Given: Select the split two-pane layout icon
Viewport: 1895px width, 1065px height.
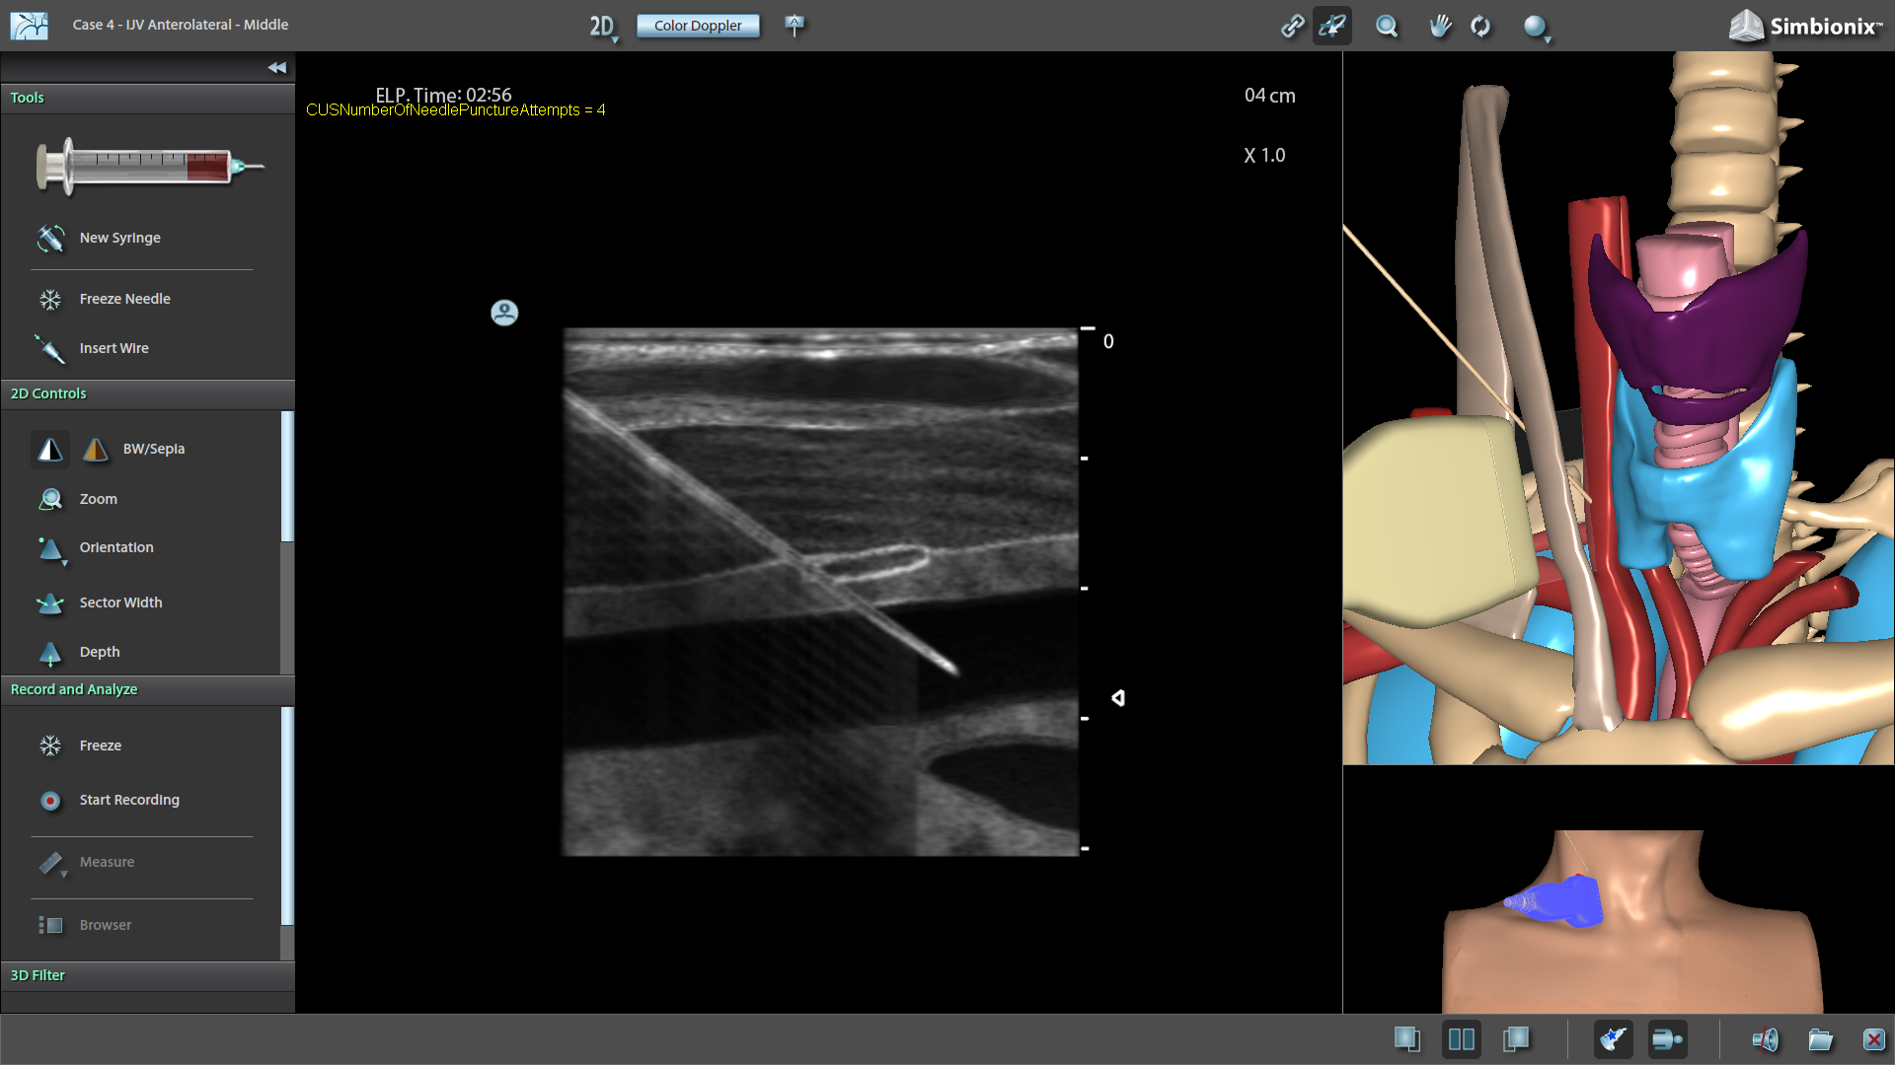Looking at the screenshot, I should coord(1462,1039).
